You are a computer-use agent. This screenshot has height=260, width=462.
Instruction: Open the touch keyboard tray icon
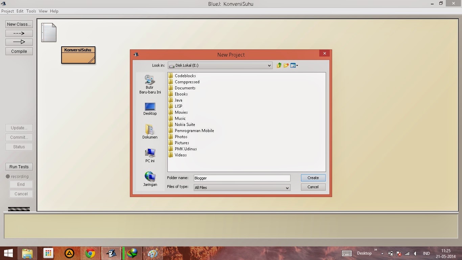(x=347, y=253)
